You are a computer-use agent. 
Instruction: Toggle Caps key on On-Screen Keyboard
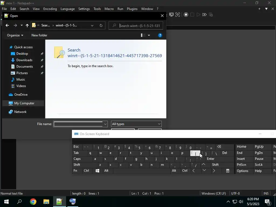82,159
